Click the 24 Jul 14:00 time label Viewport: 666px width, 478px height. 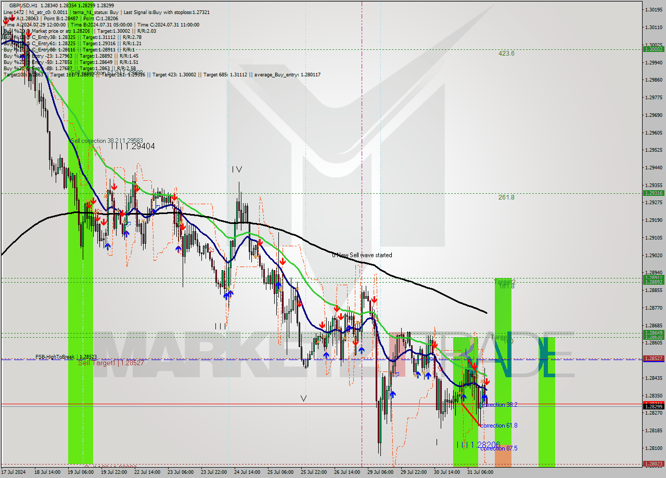point(247,473)
